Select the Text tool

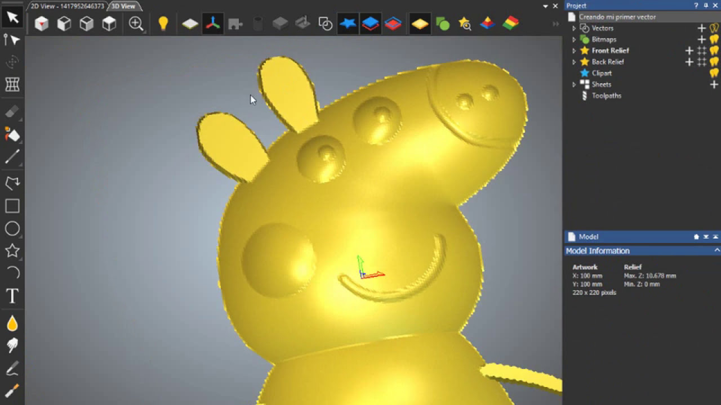[12, 296]
